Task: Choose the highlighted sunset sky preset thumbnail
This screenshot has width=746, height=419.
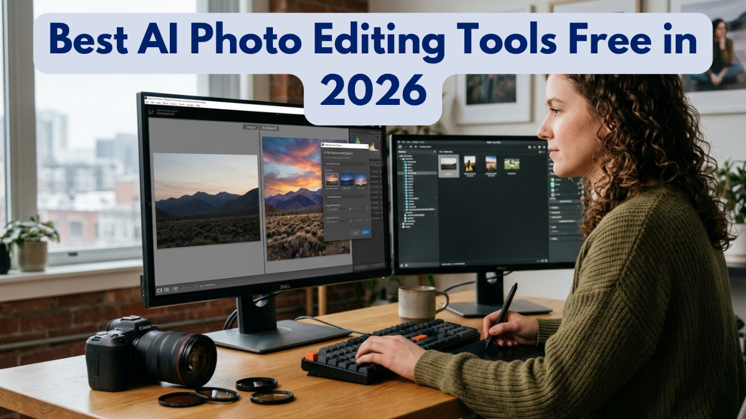Action: pos(332,179)
